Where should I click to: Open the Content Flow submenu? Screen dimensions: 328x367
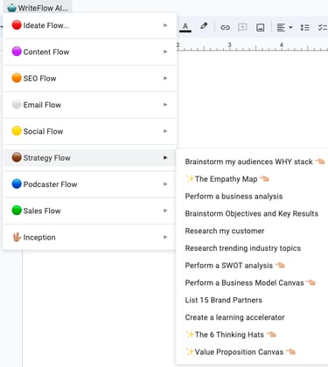[89, 52]
